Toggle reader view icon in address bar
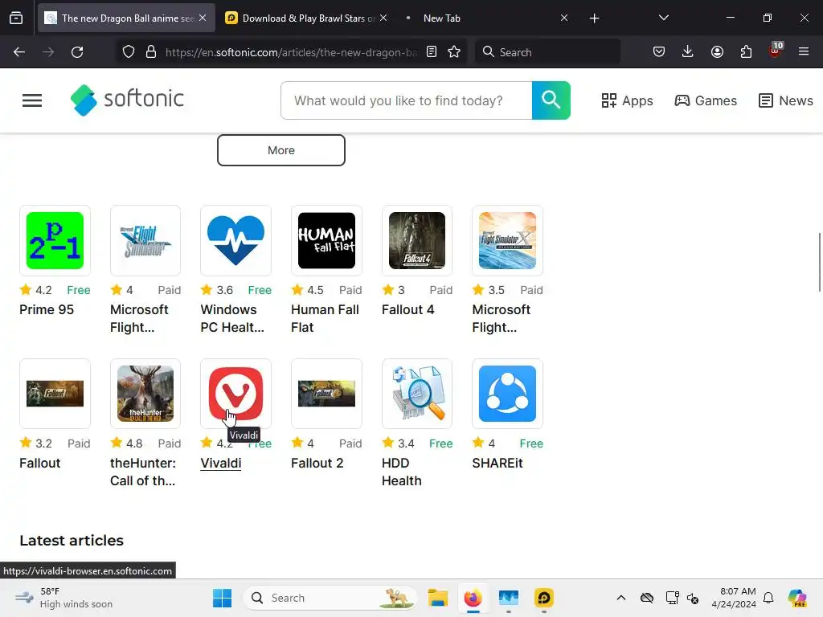The width and height of the screenshot is (823, 617). 432,52
